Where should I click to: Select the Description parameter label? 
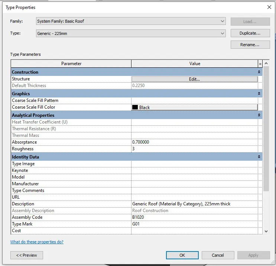coord(23,204)
